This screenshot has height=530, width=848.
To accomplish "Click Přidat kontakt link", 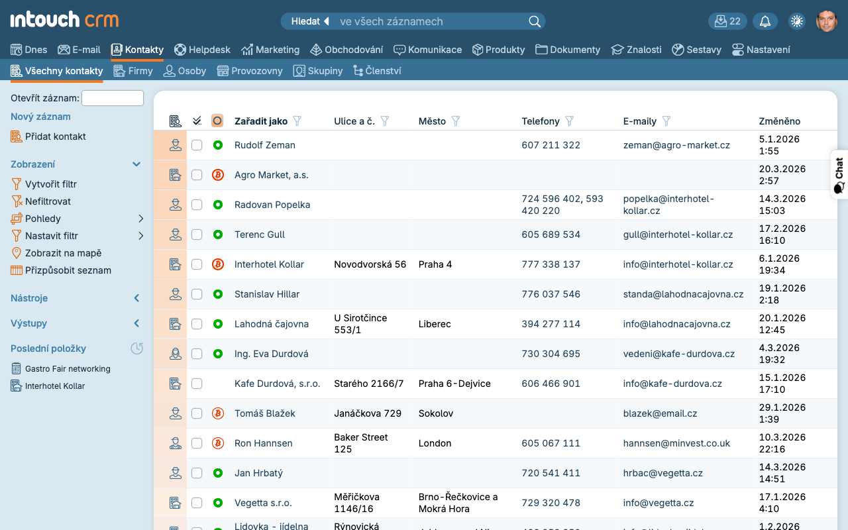I will click(56, 136).
